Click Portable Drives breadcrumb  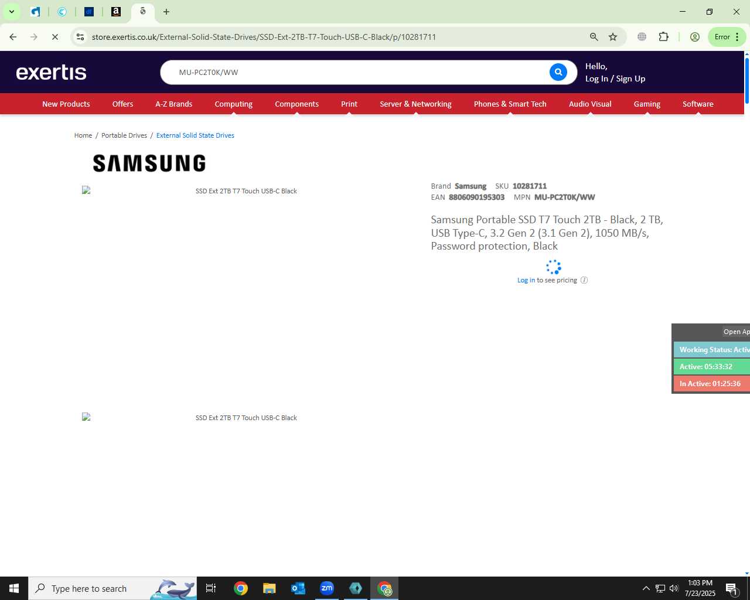(124, 135)
